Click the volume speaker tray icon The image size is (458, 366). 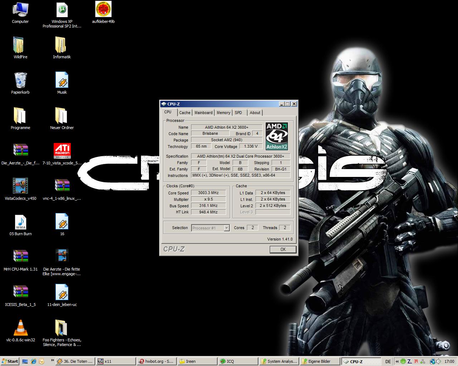click(439, 361)
